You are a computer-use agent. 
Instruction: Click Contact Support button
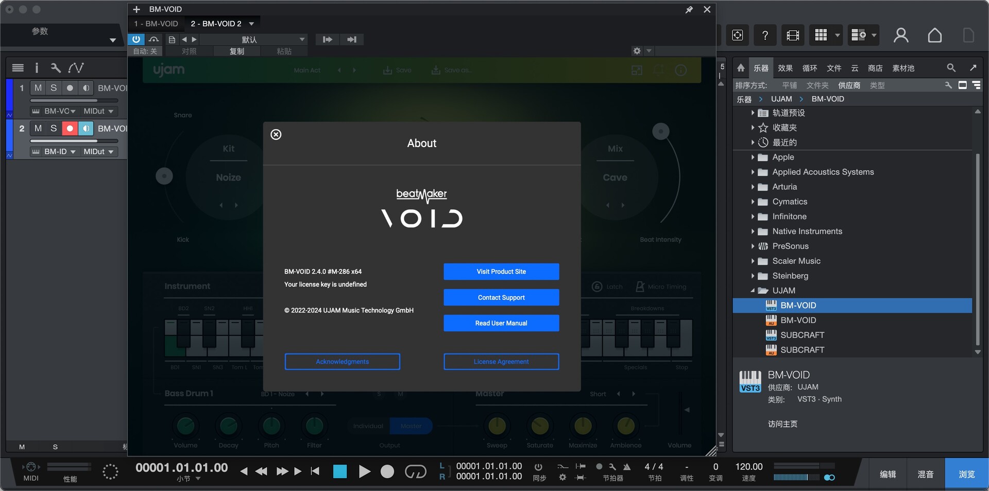pos(501,297)
